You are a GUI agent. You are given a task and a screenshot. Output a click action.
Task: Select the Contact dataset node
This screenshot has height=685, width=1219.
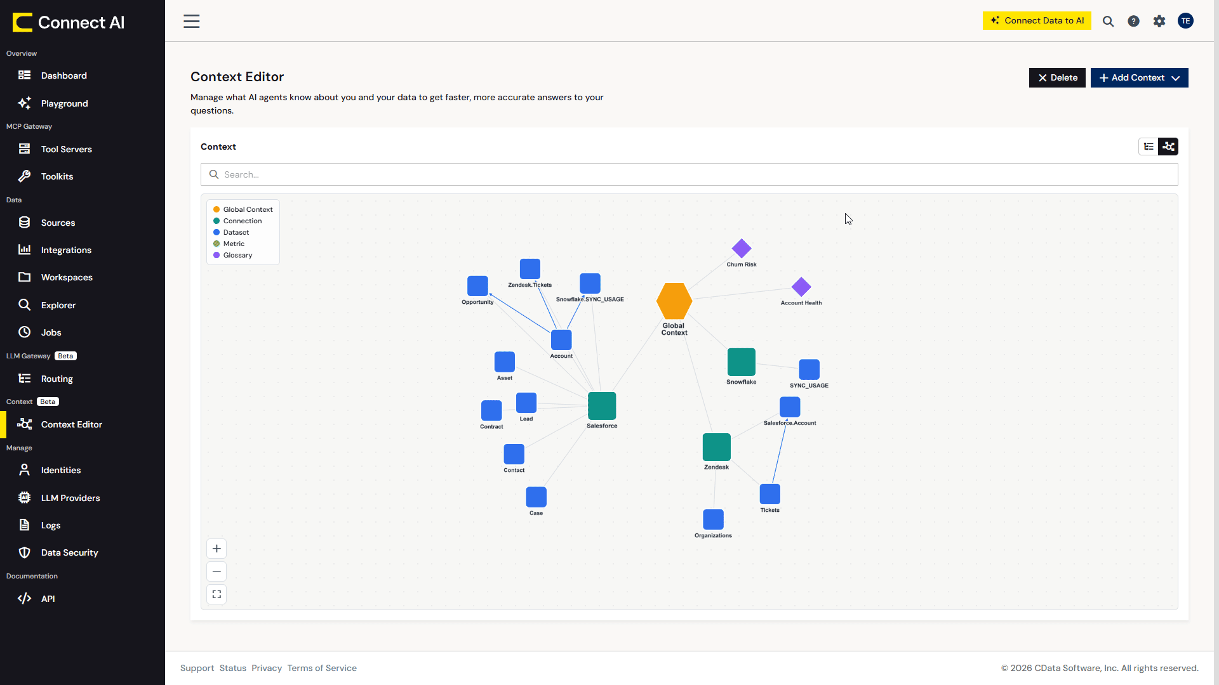[514, 454]
